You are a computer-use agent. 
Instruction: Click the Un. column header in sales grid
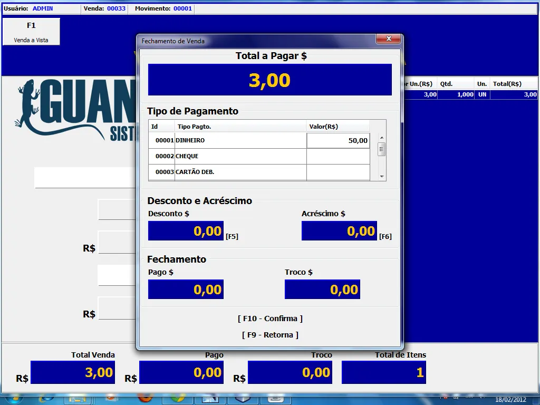tap(482, 84)
